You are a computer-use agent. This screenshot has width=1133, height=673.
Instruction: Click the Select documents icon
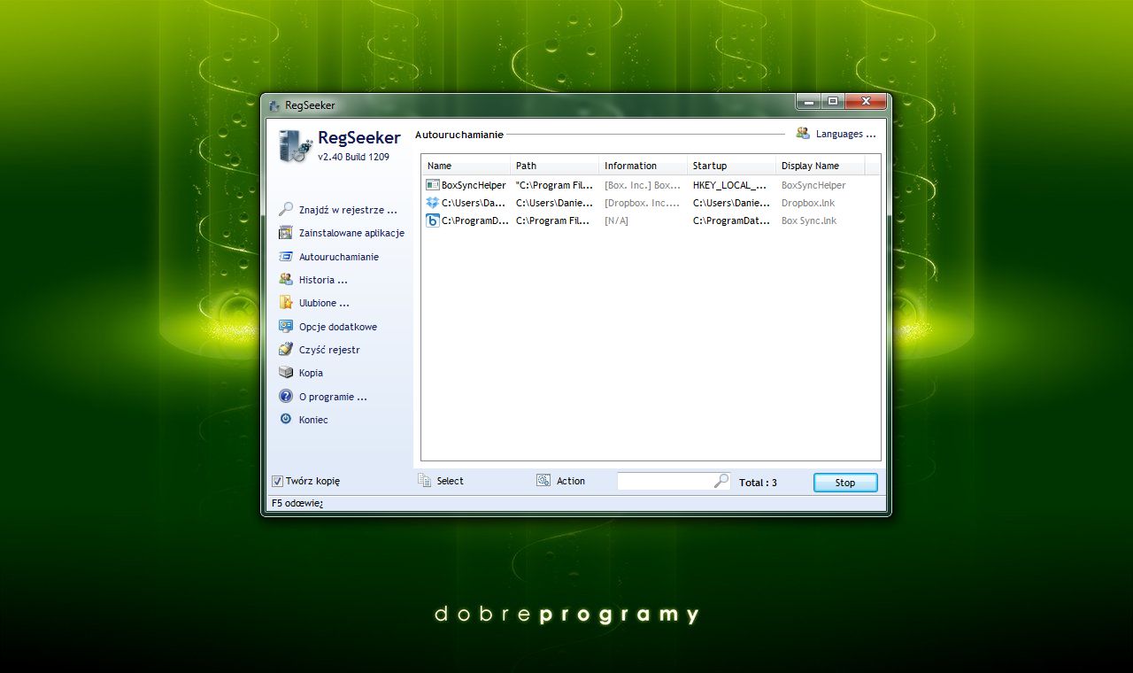[424, 481]
